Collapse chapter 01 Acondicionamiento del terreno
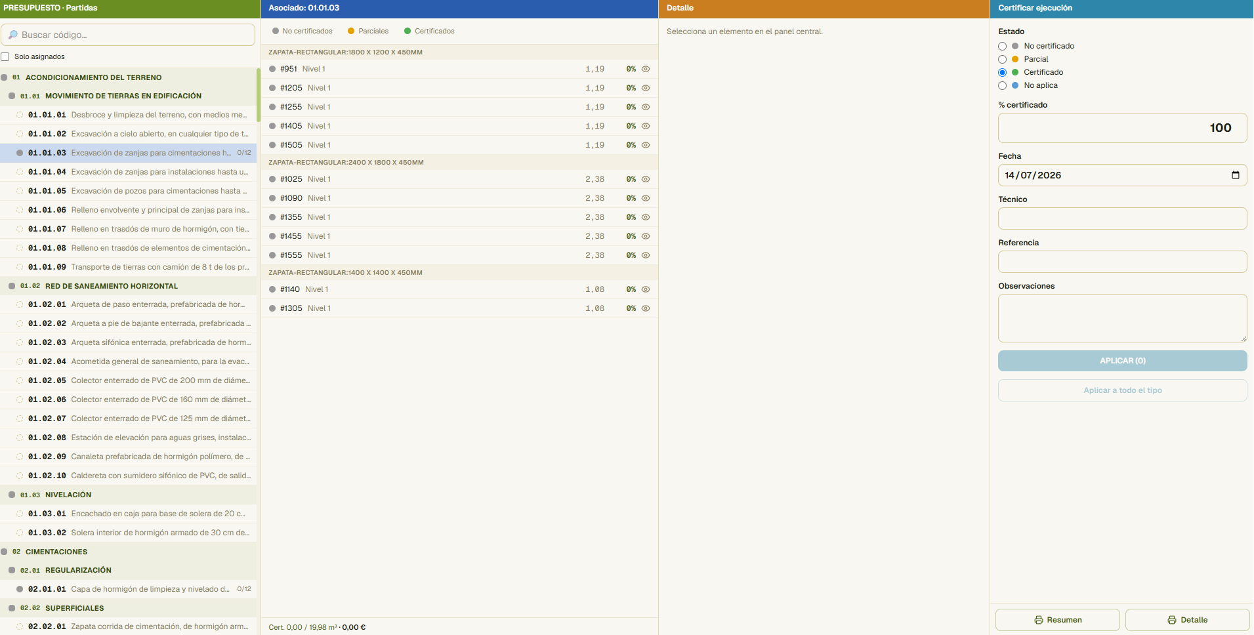 point(128,77)
